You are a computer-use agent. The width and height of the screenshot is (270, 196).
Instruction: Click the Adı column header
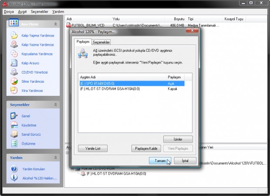[88, 19]
